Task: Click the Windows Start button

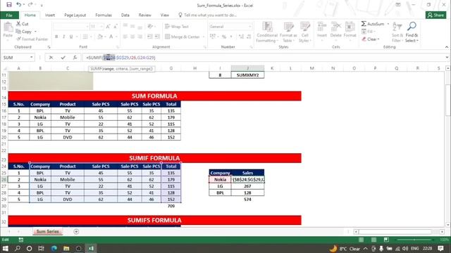Action: pyautogui.click(x=5, y=248)
